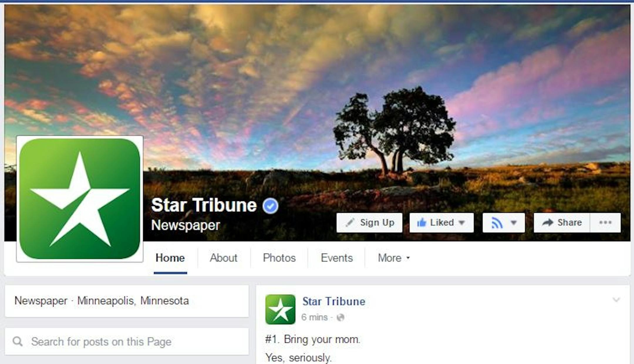Viewport: 634px width, 364px height.
Task: Open the small Star Tribune post avatar
Action: pos(280,309)
